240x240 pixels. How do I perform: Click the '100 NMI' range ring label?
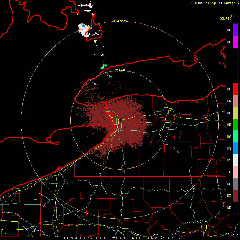coord(120,21)
